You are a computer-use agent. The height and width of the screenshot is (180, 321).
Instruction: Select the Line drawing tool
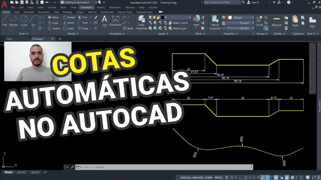point(5,21)
